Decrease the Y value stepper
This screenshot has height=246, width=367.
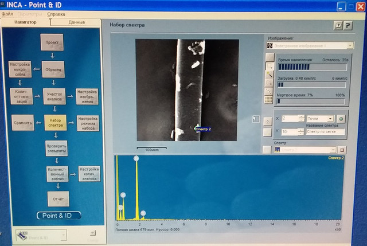(x=301, y=134)
